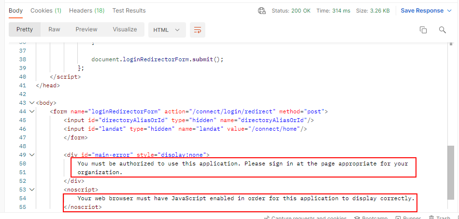
Task: Click the vertical scrollbar thumb
Action: tap(451, 173)
